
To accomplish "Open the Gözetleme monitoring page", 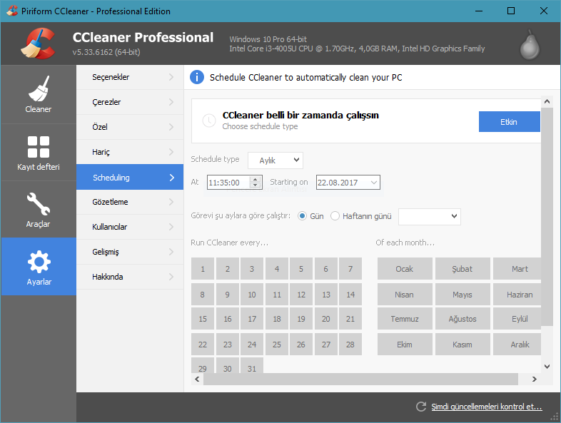I will [x=130, y=202].
